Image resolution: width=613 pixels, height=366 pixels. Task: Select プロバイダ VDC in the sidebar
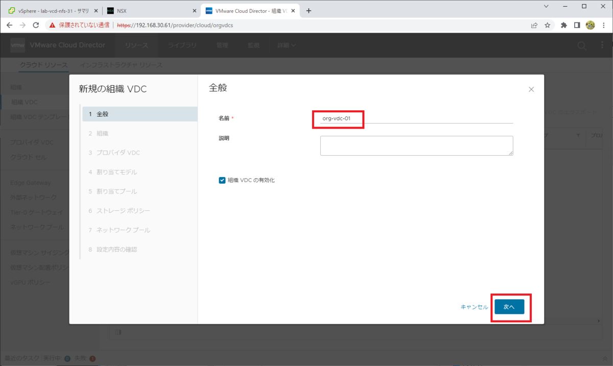[32, 142]
